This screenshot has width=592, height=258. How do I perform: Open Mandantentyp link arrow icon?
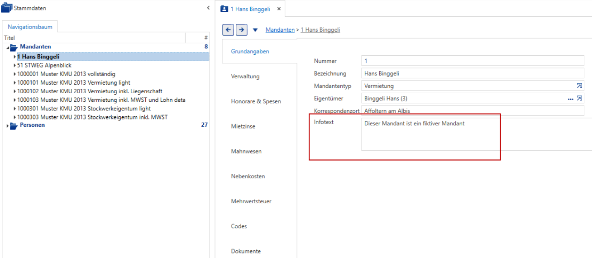click(x=579, y=86)
